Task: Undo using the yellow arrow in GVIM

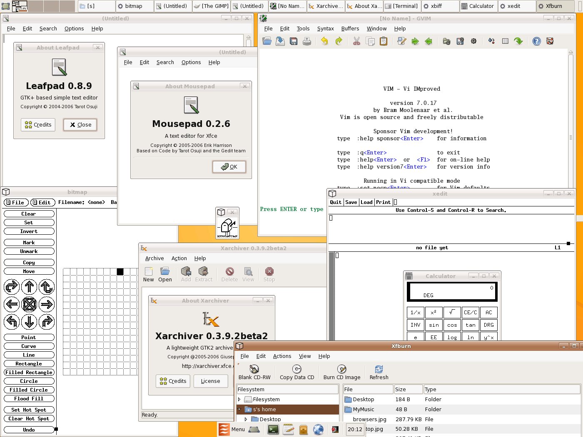Action: [324, 41]
